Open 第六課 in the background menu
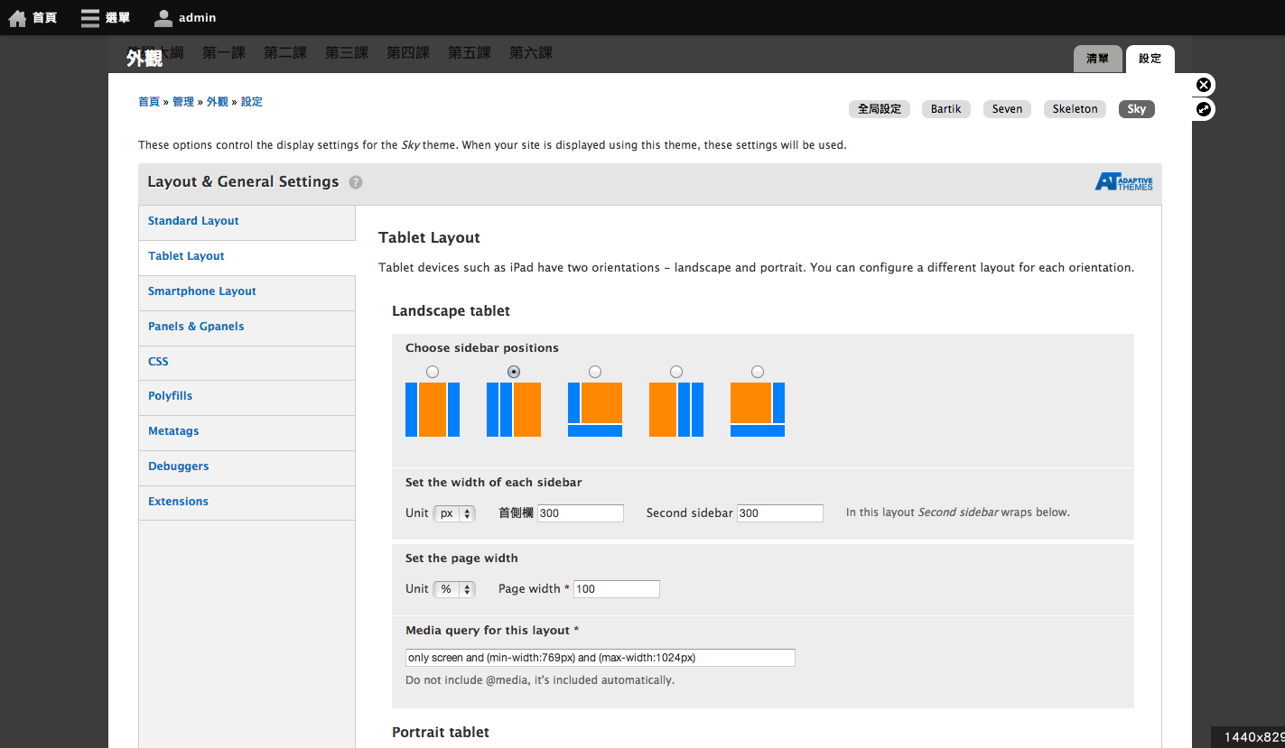 coord(531,53)
